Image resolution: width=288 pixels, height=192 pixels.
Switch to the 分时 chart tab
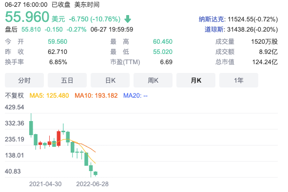24,80
